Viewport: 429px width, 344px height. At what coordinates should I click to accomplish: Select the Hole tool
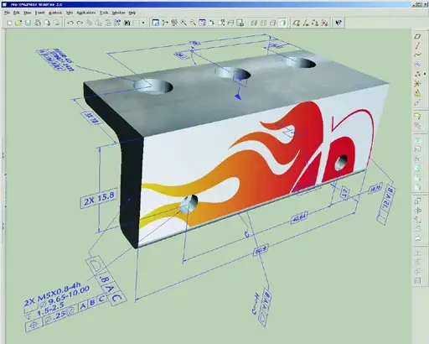pyautogui.click(x=417, y=140)
